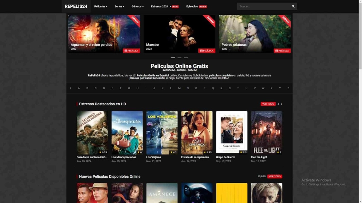Filter movies by letter M

179,88
